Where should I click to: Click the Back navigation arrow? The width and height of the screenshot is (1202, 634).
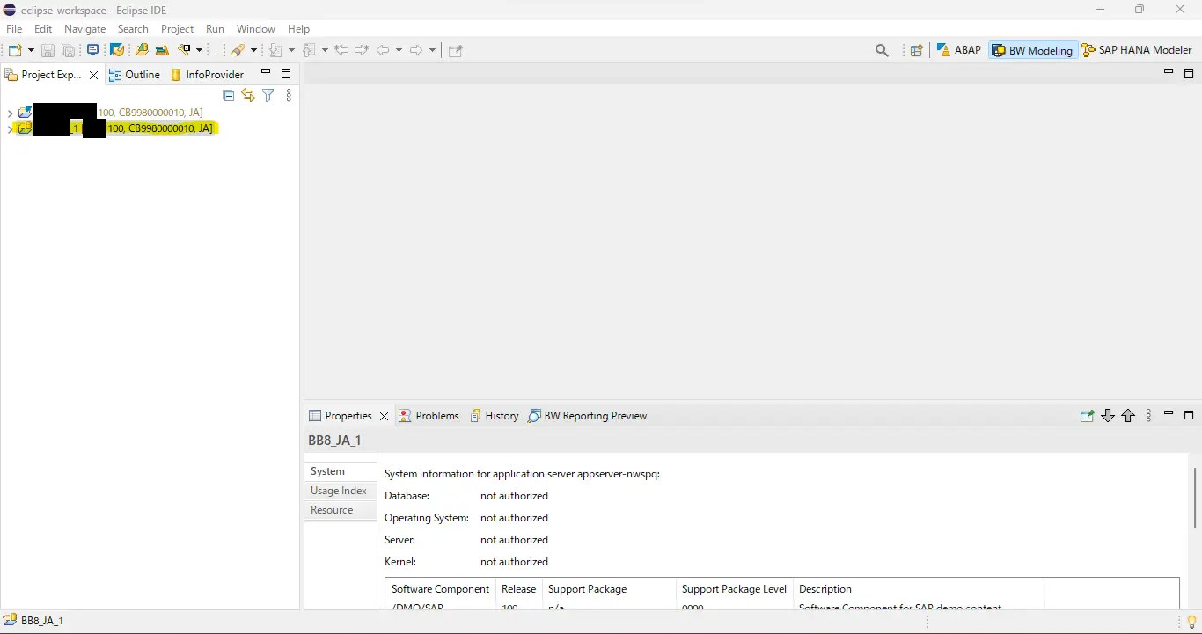coord(383,50)
